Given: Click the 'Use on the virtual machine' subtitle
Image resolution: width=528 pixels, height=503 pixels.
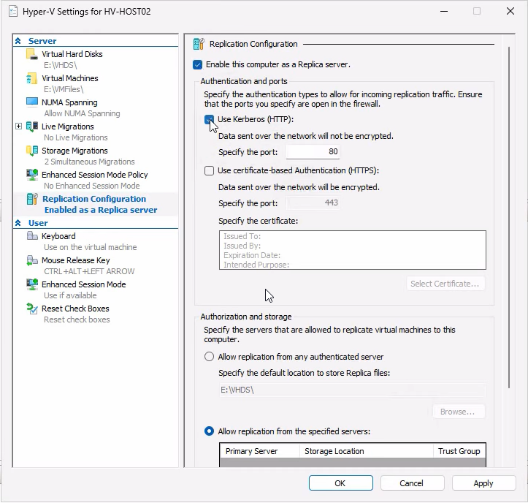Looking at the screenshot, I should pyautogui.click(x=91, y=247).
